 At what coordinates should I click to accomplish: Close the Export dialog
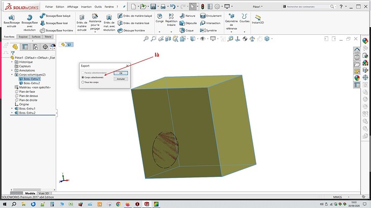[127, 66]
